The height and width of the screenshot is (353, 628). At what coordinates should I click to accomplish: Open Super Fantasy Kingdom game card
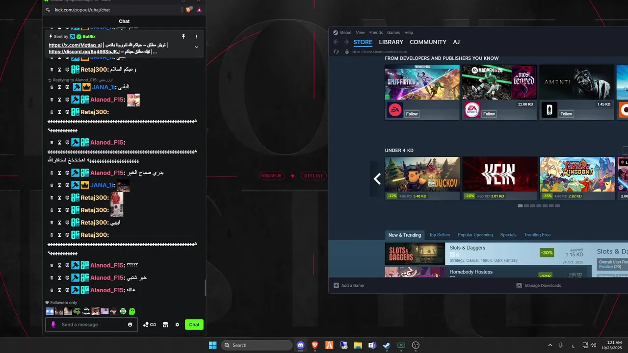[577, 178]
